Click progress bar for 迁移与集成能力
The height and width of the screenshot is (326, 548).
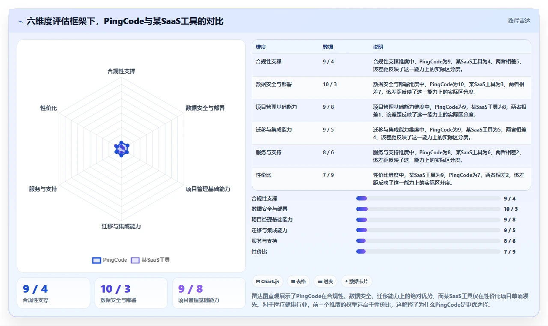[x=428, y=230]
